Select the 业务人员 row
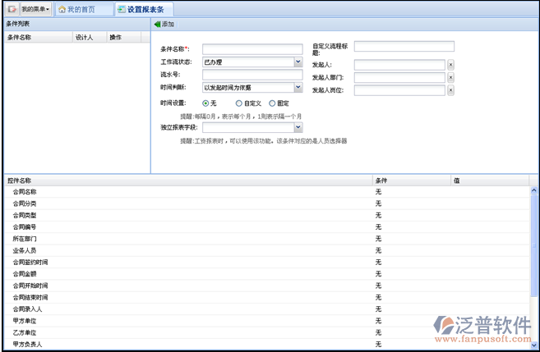540x352 pixels. [267, 250]
